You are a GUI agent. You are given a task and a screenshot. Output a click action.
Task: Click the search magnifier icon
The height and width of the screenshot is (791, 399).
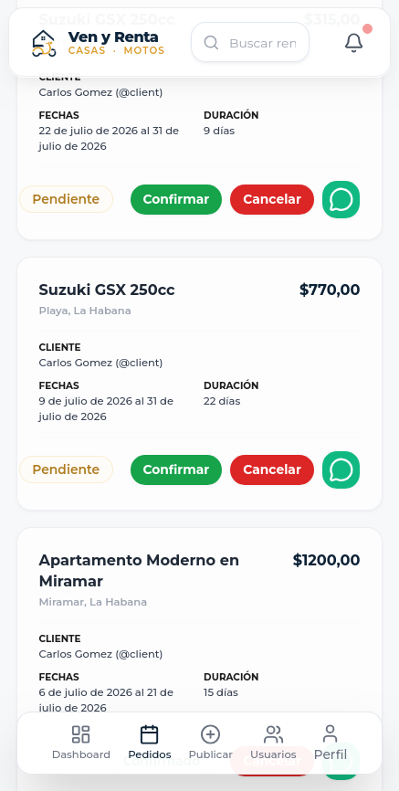(211, 43)
